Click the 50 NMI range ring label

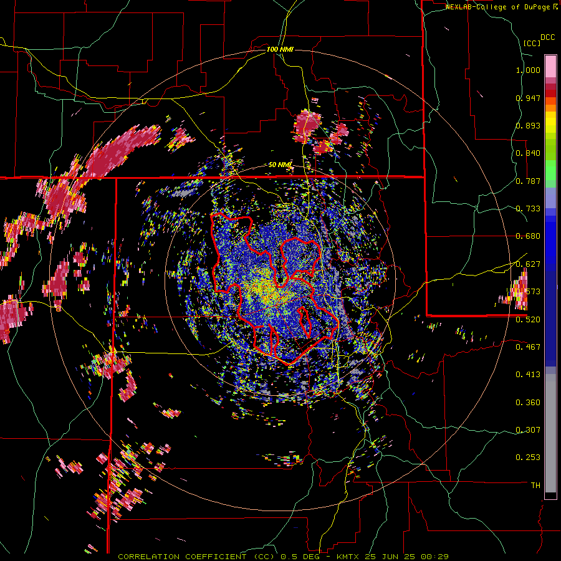[280, 165]
